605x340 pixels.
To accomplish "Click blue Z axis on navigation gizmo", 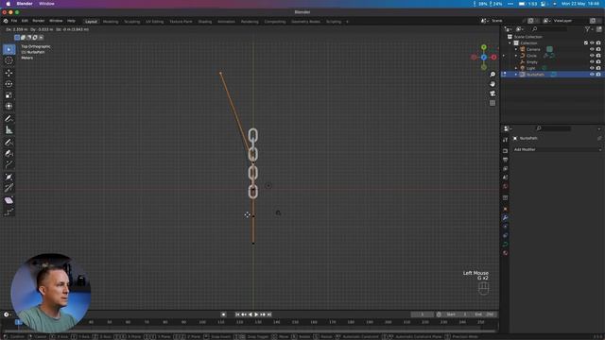I will [484, 57].
